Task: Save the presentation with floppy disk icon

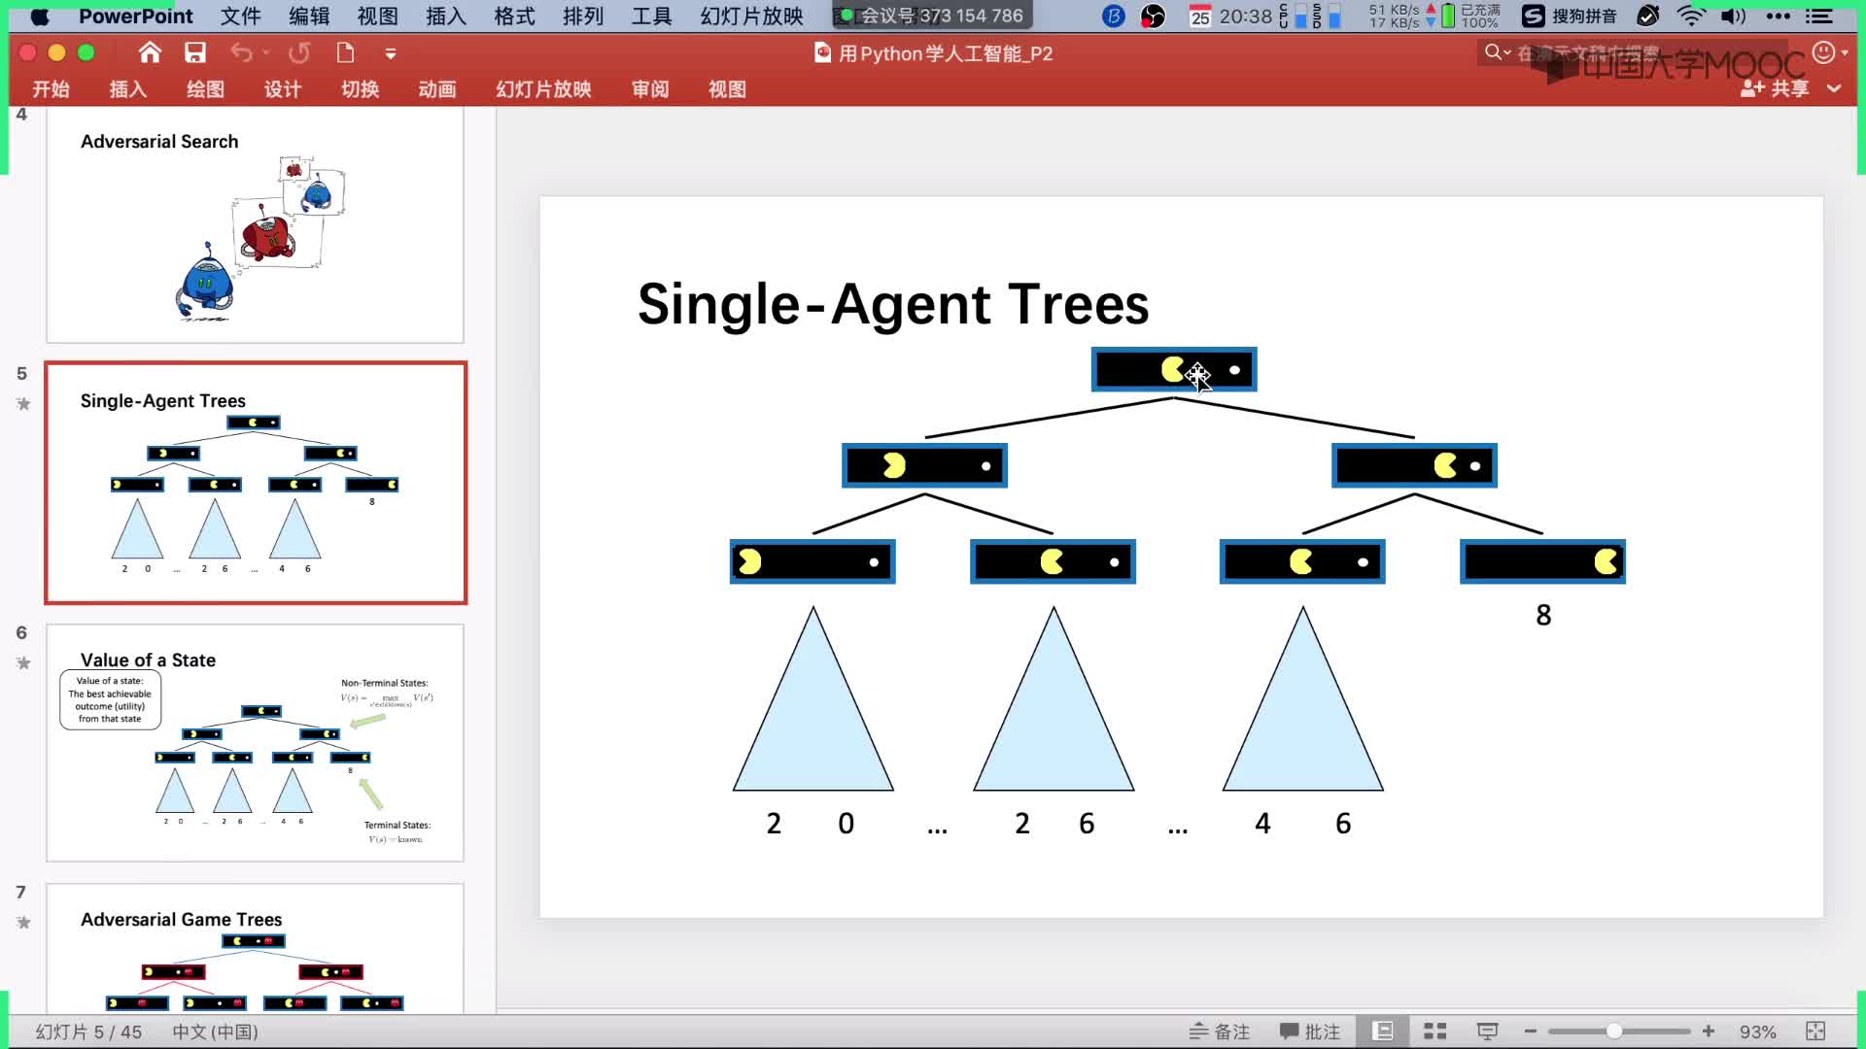Action: click(195, 52)
